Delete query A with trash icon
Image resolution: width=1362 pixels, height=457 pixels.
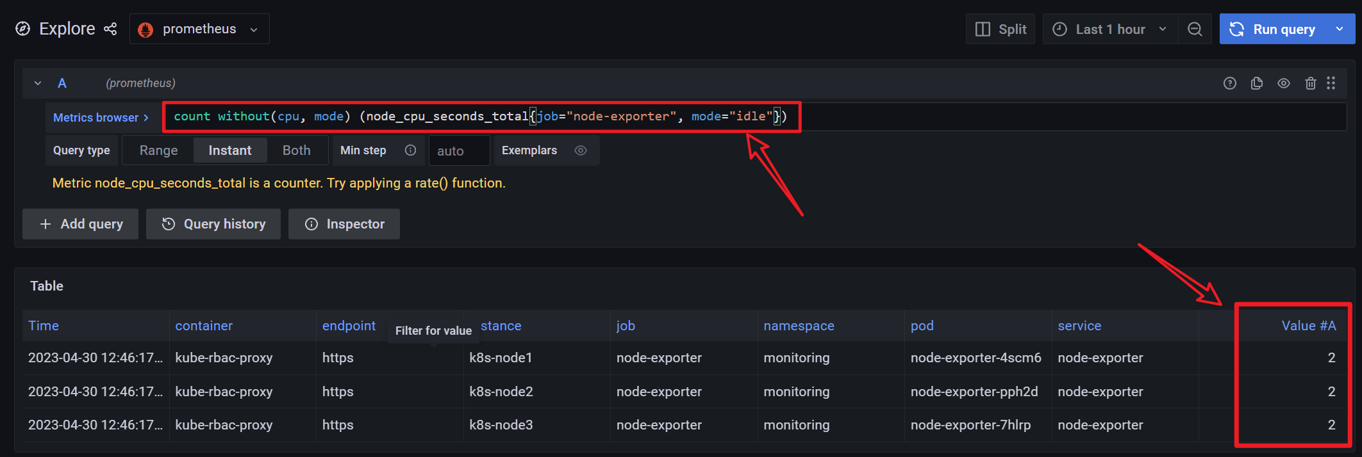1310,83
